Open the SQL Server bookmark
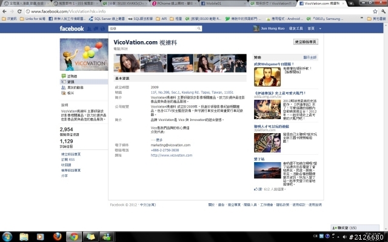The image size is (388, 242). point(107,19)
